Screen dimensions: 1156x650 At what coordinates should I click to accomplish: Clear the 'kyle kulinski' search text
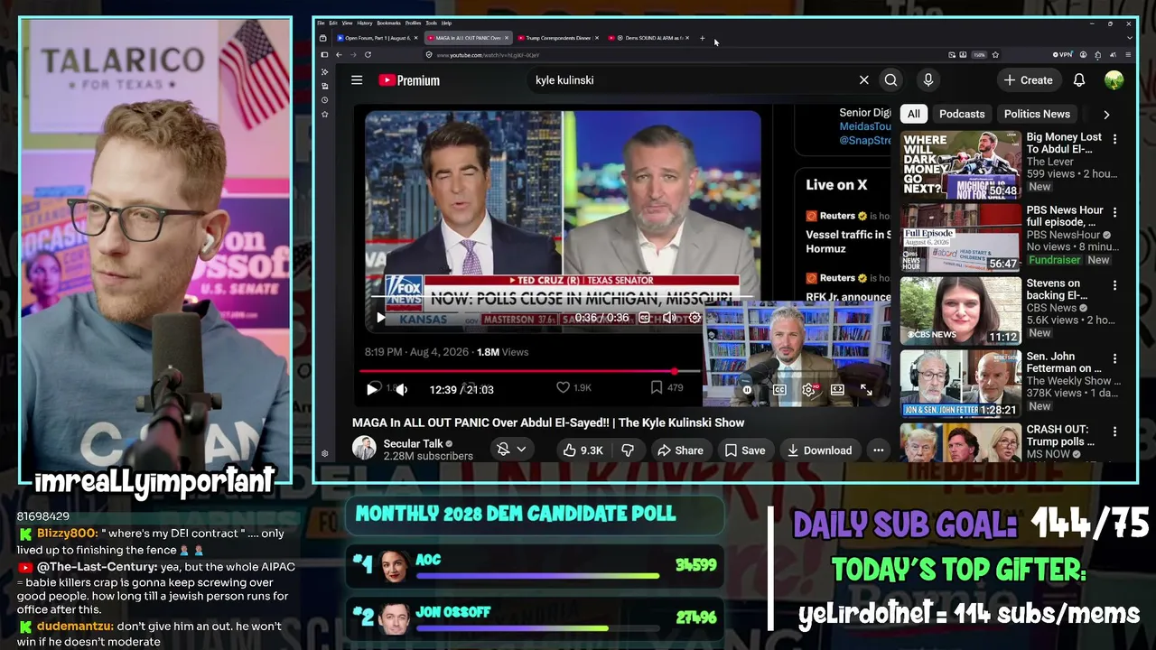863,80
